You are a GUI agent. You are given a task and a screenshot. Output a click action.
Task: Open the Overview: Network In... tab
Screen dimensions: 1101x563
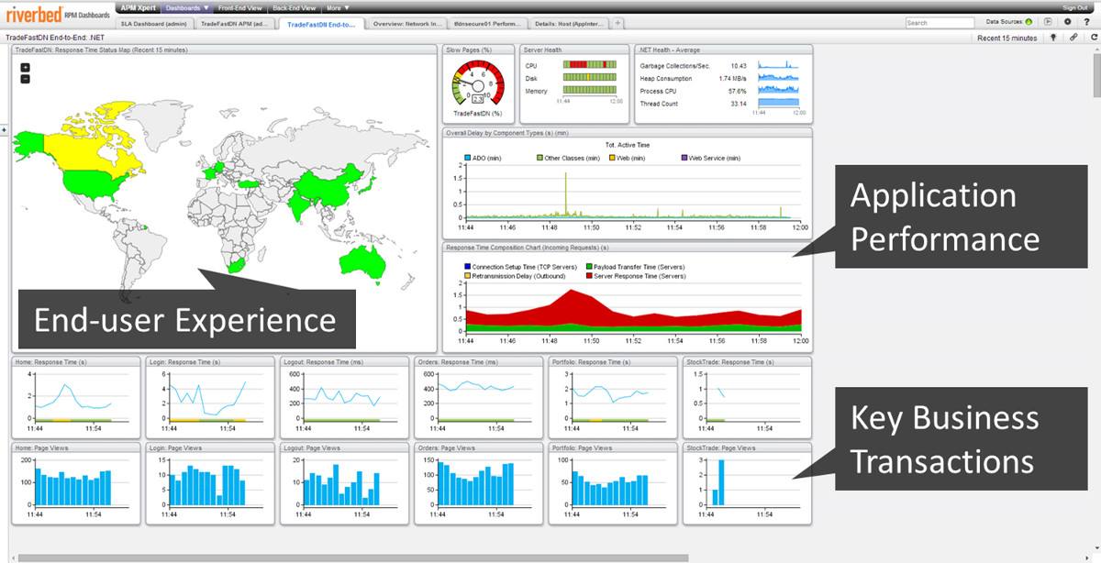[409, 23]
